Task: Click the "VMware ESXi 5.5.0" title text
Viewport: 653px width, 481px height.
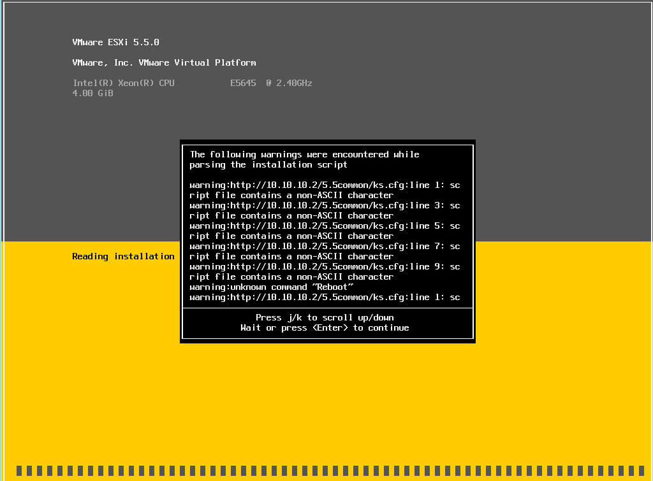Action: coord(116,42)
